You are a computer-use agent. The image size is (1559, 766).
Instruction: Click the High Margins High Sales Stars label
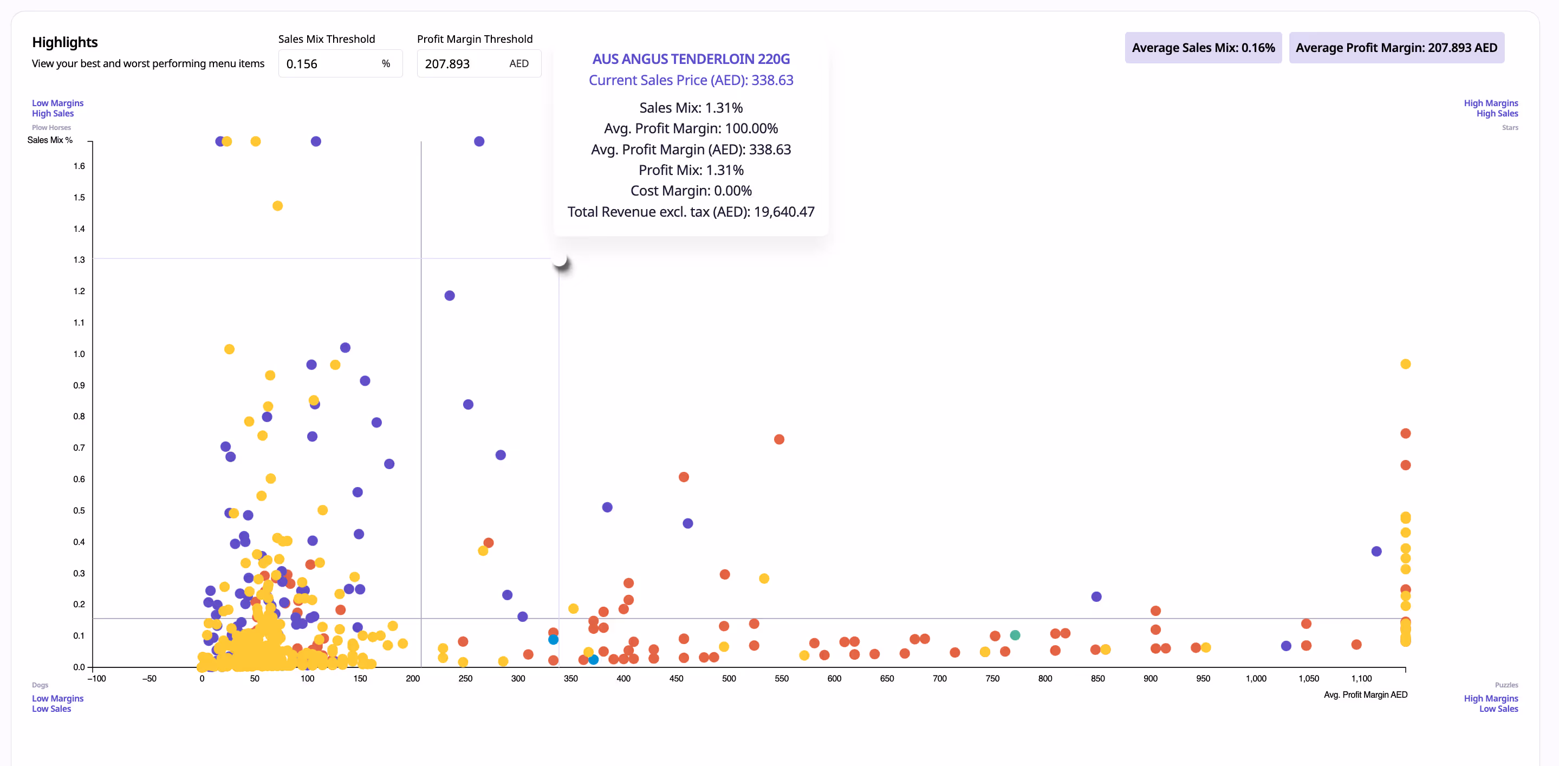1490,108
